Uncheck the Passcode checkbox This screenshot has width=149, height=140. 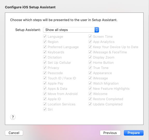click(x=45, y=73)
